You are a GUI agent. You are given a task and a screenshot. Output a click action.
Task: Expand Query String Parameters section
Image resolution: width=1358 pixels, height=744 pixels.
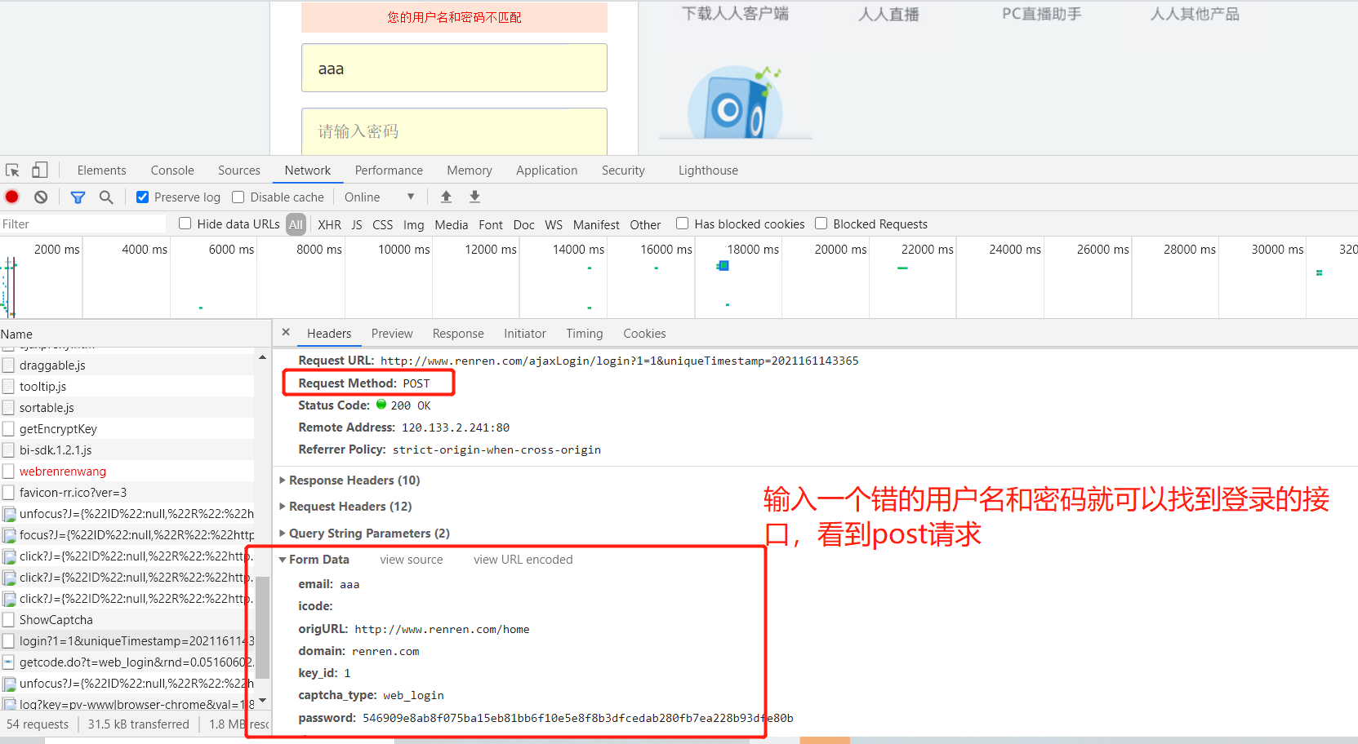click(364, 534)
